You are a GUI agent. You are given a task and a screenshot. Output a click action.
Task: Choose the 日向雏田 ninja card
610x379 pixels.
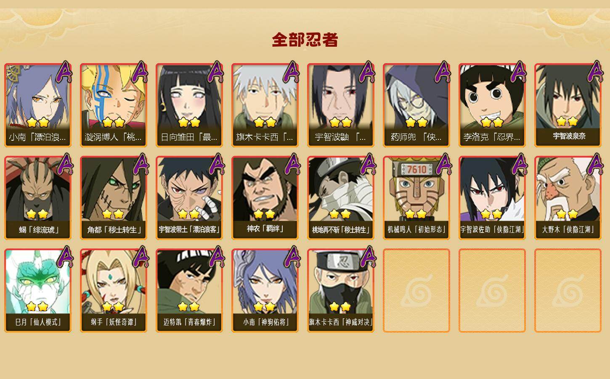[189, 105]
